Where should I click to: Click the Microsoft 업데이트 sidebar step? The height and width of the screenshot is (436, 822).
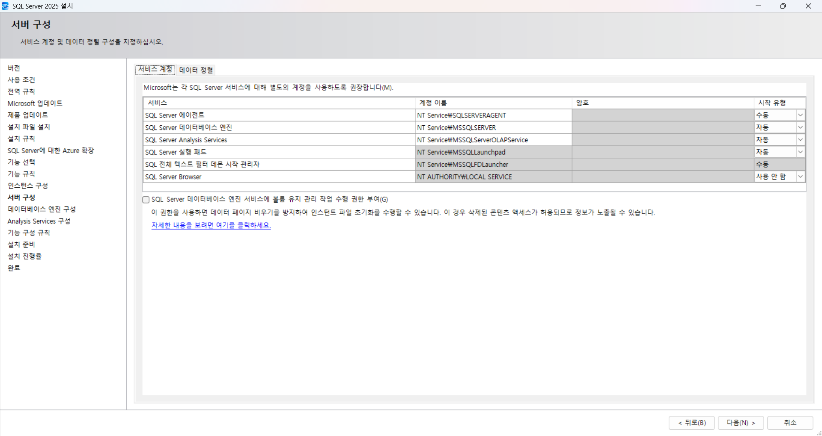coord(35,103)
